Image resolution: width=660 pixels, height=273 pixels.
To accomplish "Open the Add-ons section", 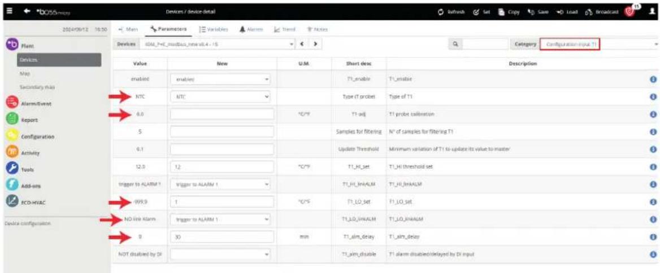I will pos(23,185).
